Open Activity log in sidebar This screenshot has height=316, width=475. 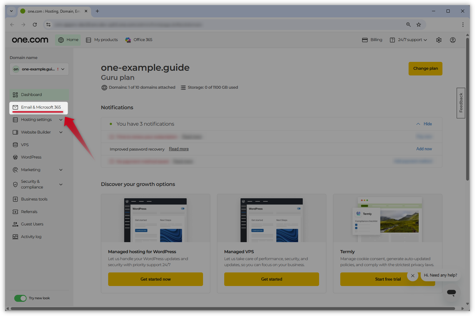[31, 237]
